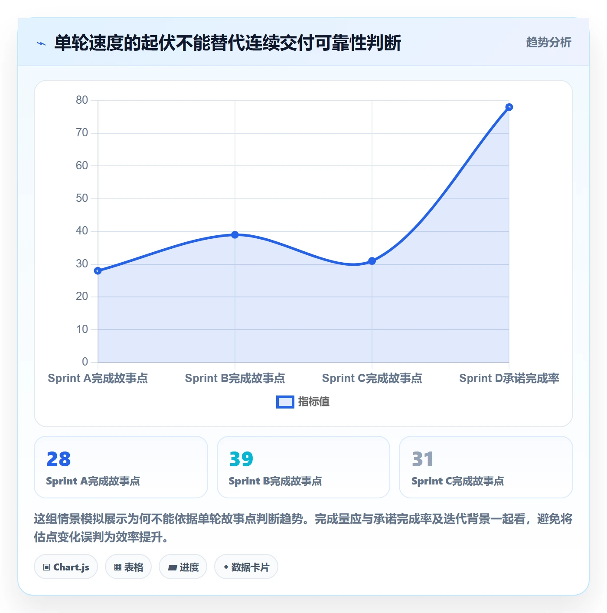Click the large number 28 in the first card
Viewport: 607px width, 613px height.
(59, 459)
